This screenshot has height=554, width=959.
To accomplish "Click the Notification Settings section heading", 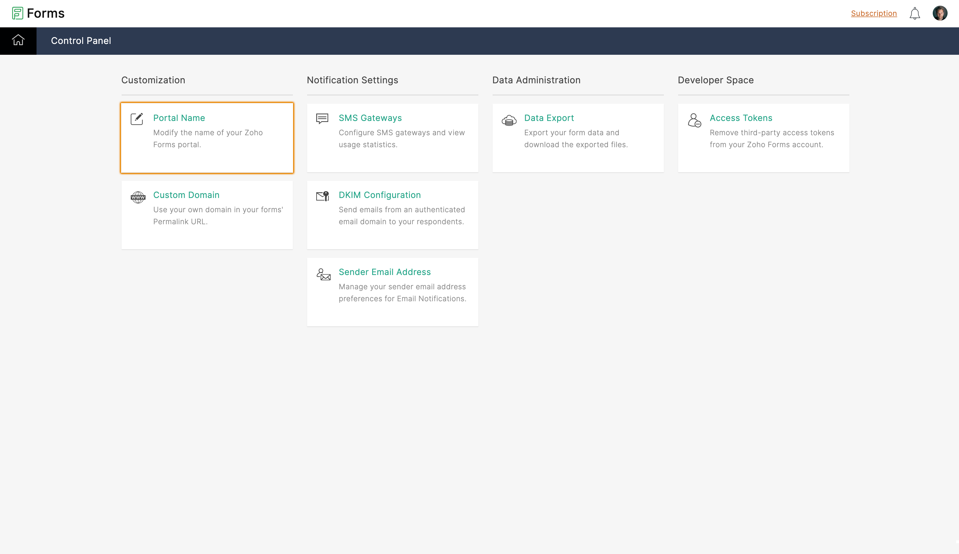I will click(352, 80).
